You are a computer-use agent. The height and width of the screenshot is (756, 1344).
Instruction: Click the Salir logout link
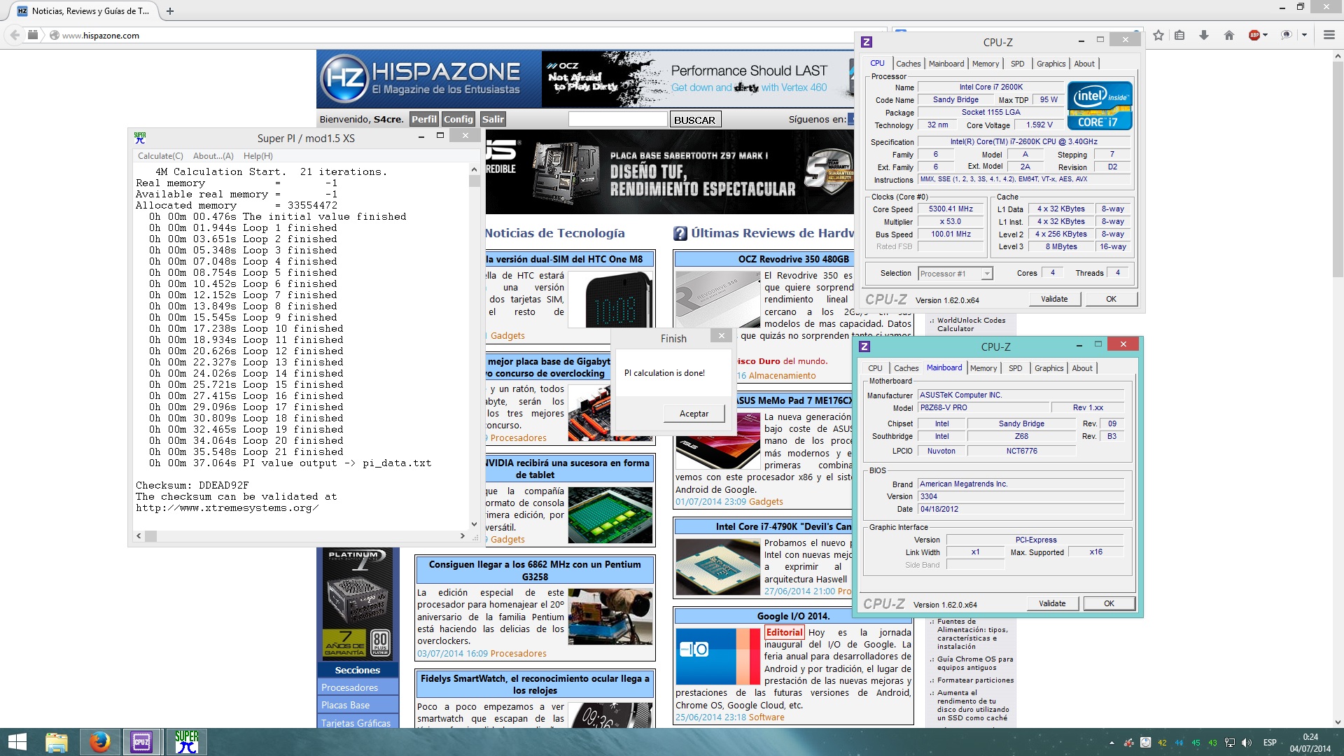(x=493, y=119)
